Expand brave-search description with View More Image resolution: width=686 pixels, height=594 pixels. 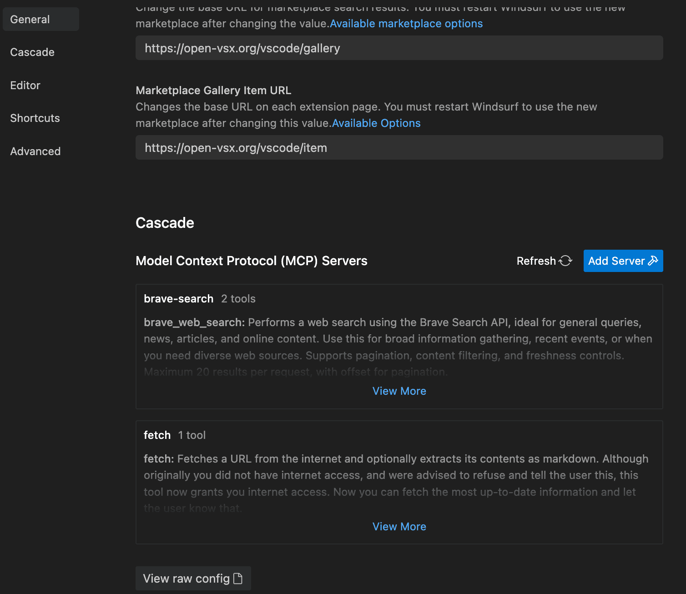pos(399,391)
